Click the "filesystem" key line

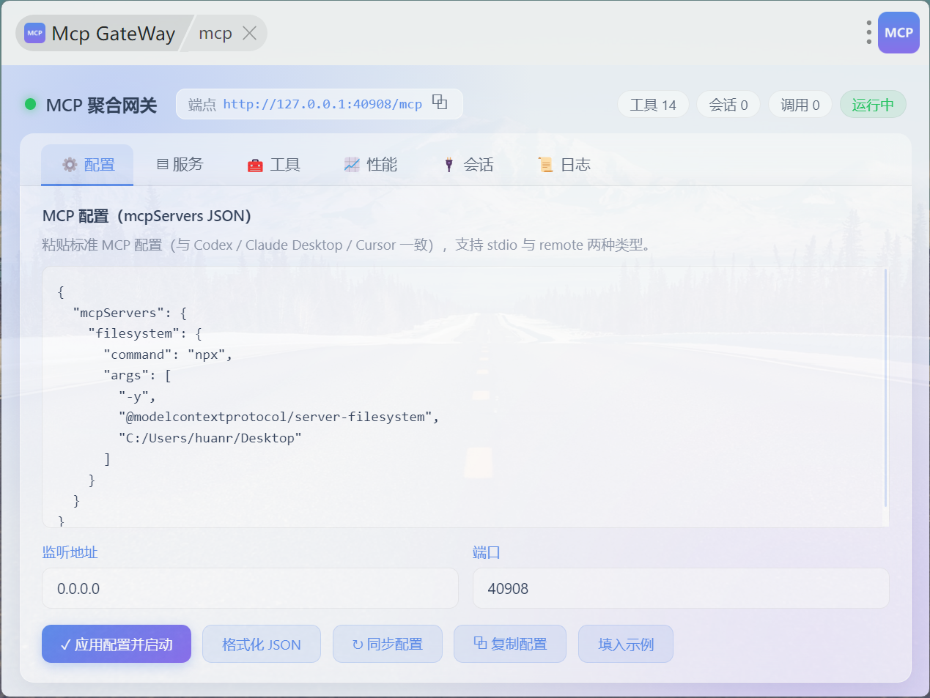[145, 333]
